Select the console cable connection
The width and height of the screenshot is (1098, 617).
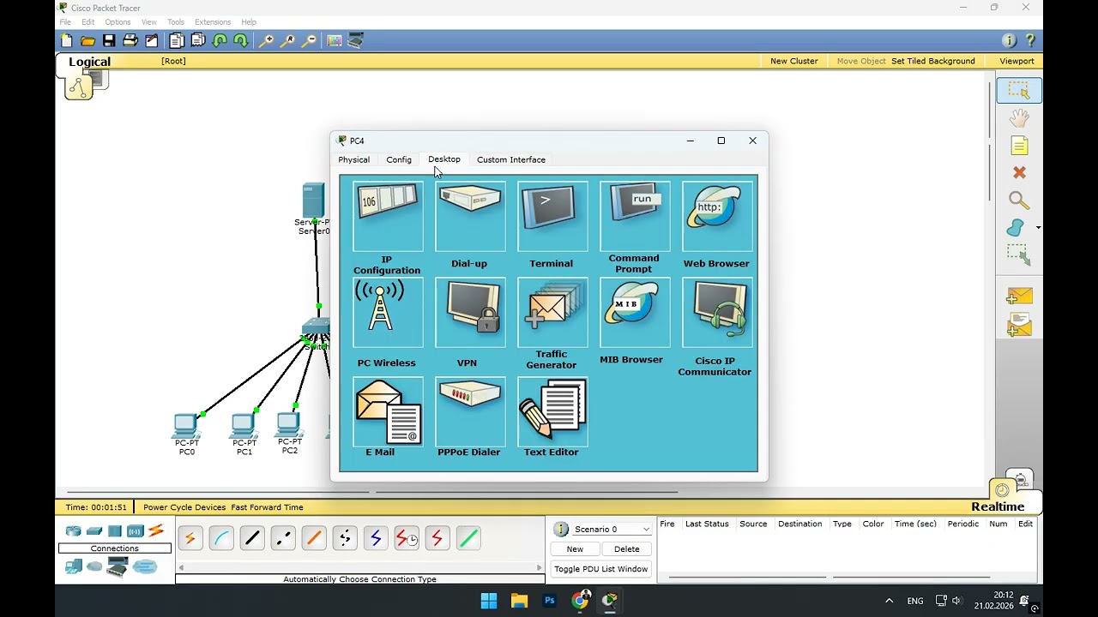(x=221, y=538)
